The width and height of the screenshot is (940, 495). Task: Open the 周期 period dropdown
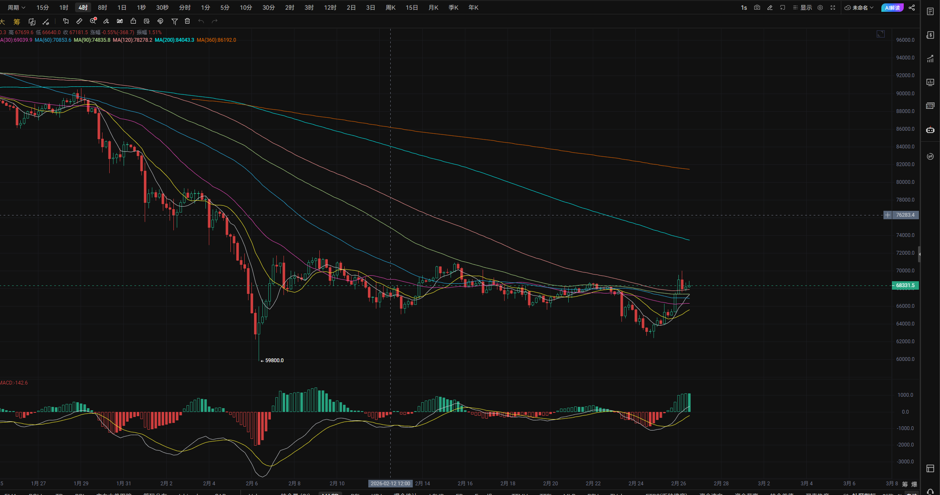[x=16, y=8]
